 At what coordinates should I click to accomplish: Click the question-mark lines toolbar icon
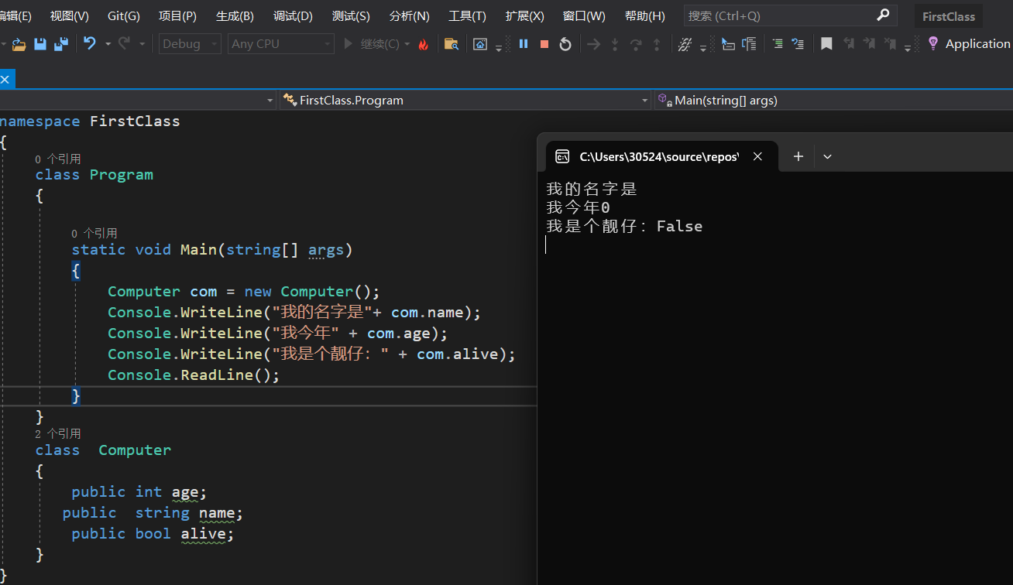click(798, 44)
